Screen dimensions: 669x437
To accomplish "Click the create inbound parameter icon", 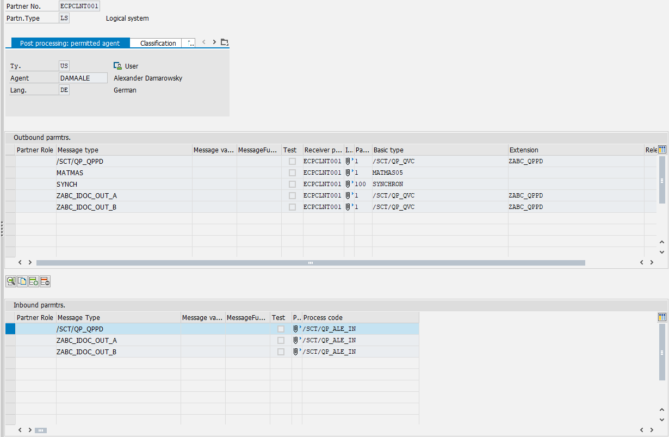I will tap(34, 281).
